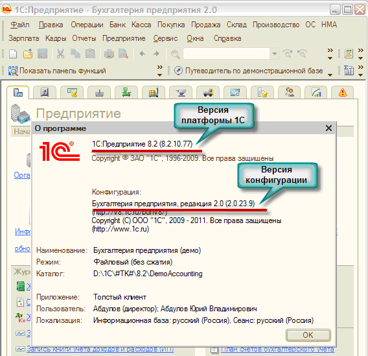Open the Intangible assets tab
Viewport: 368px width, 356px height.
point(235,93)
